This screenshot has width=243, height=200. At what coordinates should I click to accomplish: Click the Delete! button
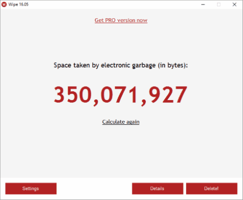(x=212, y=188)
